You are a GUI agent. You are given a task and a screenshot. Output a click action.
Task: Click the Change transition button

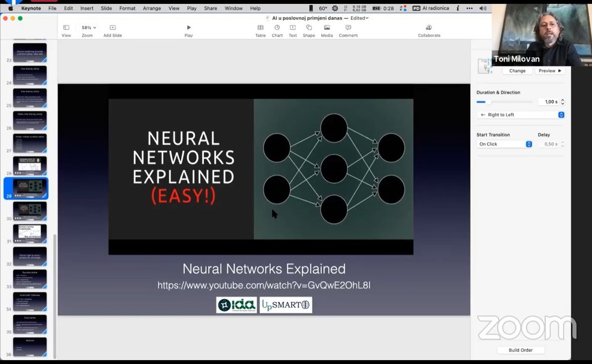518,71
